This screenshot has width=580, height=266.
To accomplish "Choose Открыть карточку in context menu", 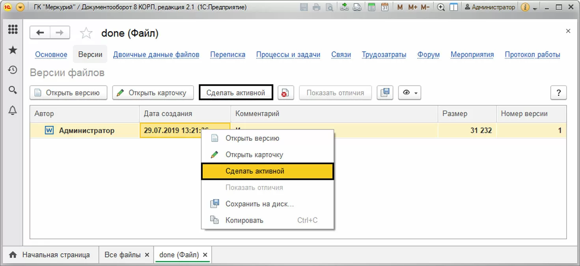I will (268, 155).
